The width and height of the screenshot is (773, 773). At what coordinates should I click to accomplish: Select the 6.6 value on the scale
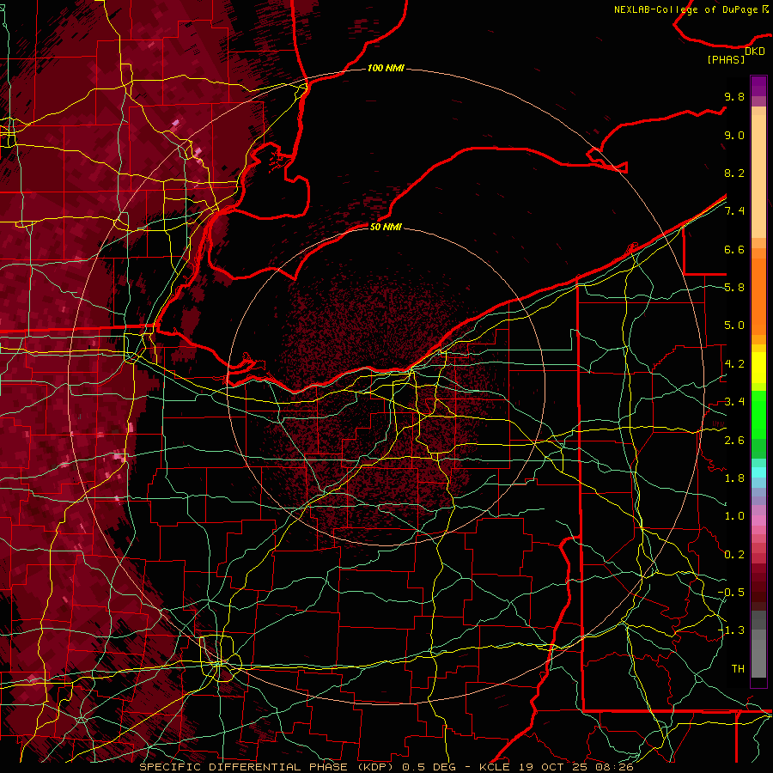coord(734,249)
